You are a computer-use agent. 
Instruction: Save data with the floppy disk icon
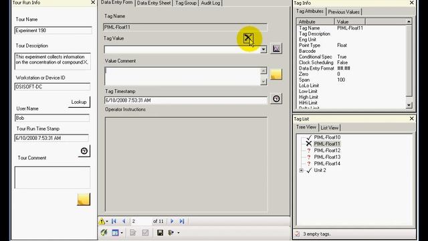(x=160, y=233)
